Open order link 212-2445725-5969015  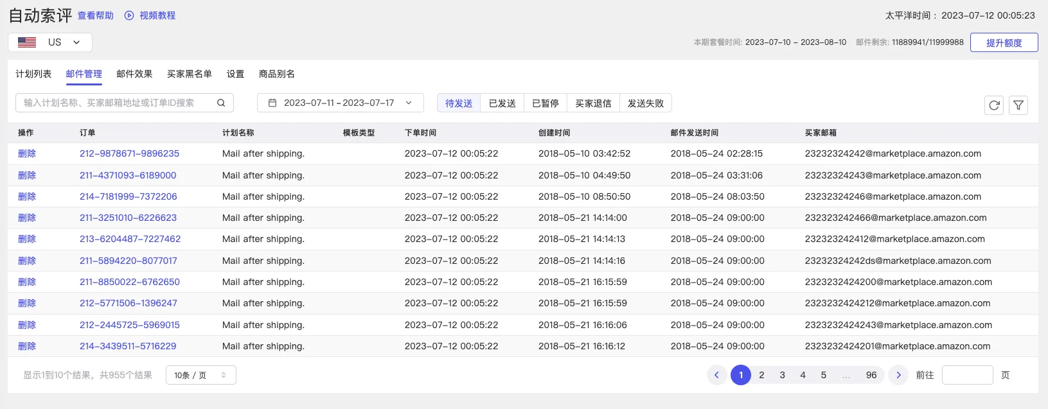click(x=129, y=325)
